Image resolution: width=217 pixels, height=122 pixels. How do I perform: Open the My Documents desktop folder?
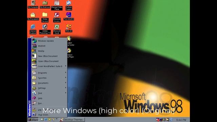(33, 16)
